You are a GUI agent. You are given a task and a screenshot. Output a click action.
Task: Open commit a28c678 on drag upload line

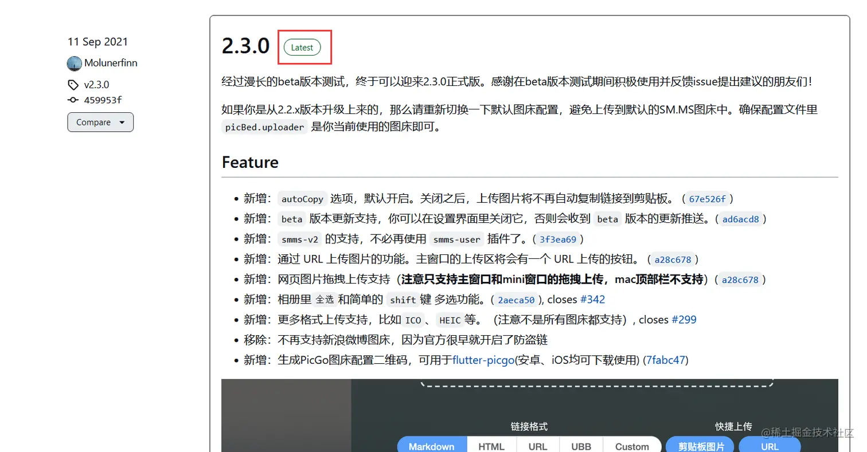click(x=740, y=280)
